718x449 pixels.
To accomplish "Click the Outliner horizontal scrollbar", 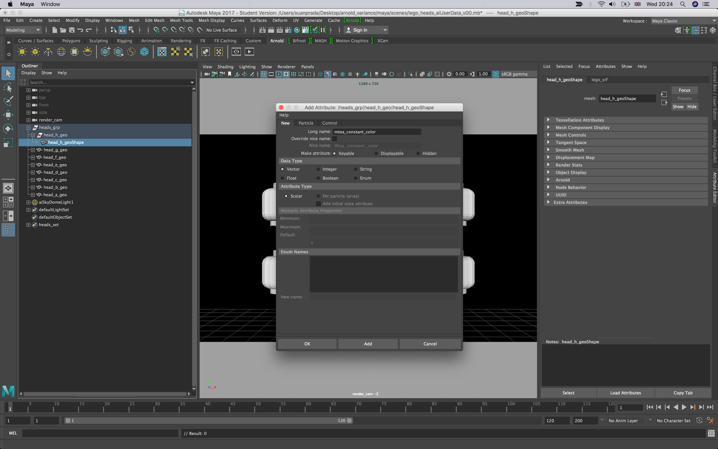I will click(x=105, y=394).
